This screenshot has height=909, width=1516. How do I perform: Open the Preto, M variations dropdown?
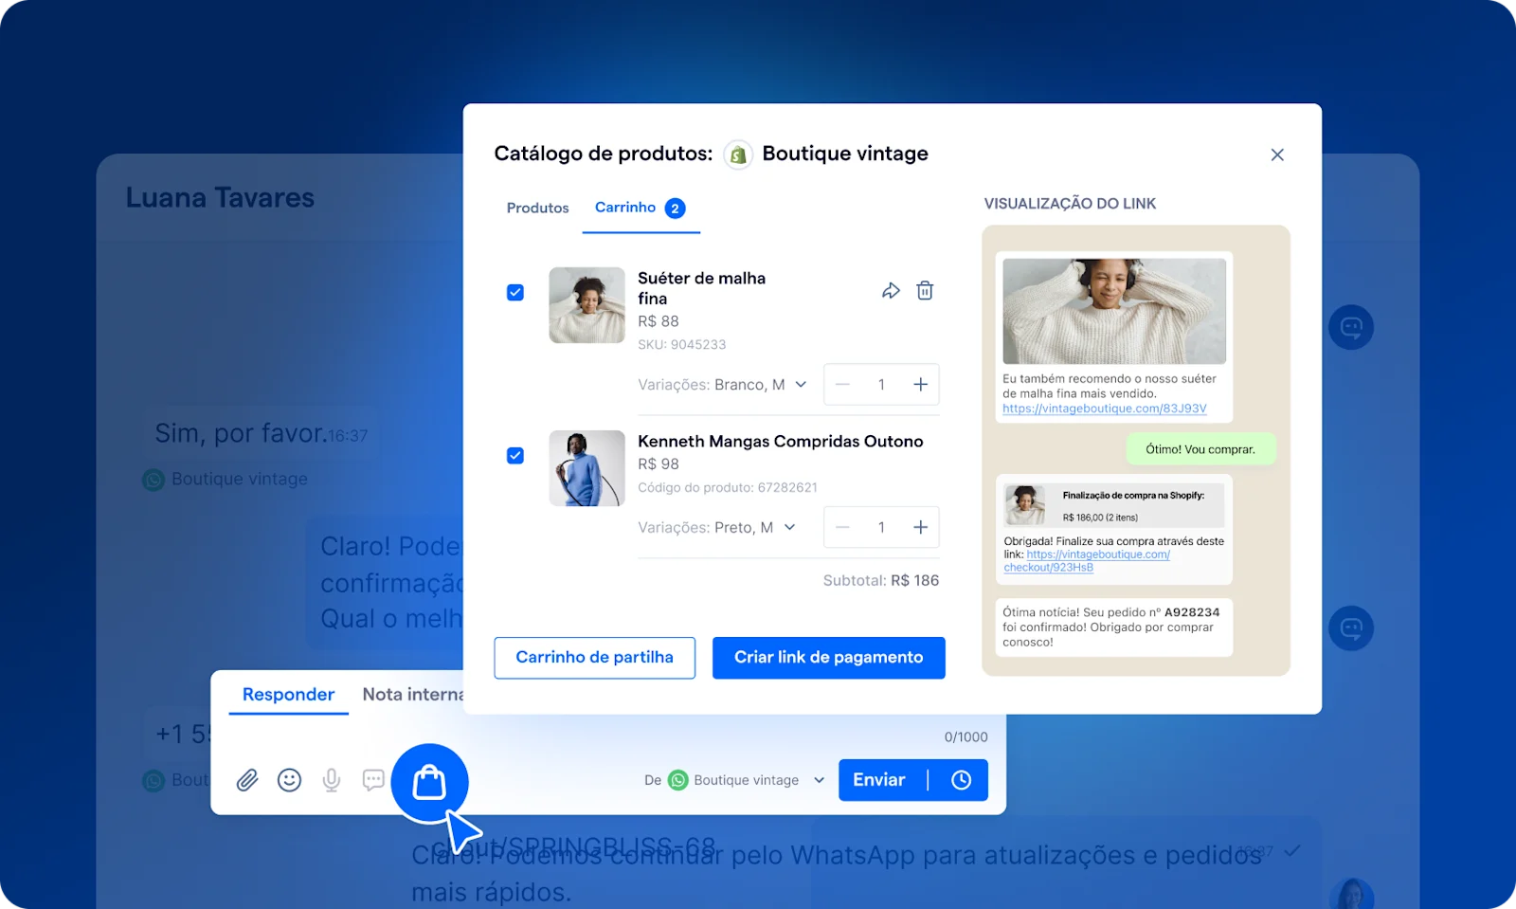[791, 527]
